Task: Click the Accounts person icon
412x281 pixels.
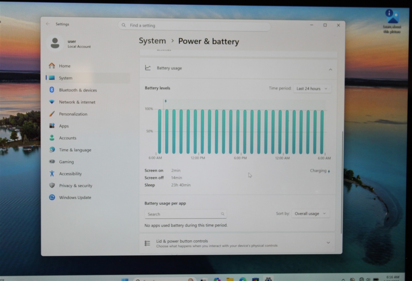Action: coord(52,138)
